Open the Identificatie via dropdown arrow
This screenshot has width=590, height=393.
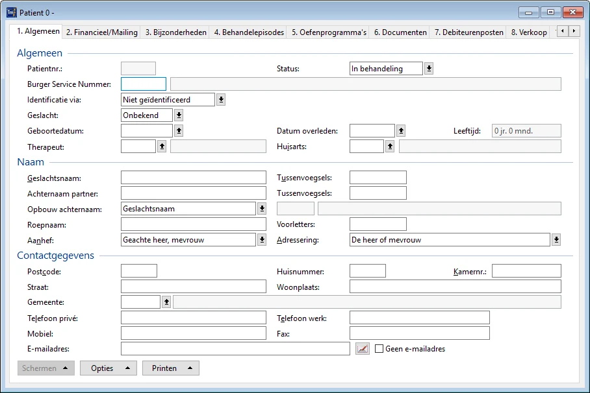pos(221,100)
